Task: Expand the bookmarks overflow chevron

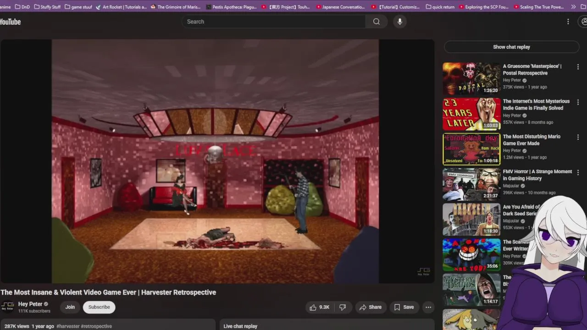Action: 573,7
